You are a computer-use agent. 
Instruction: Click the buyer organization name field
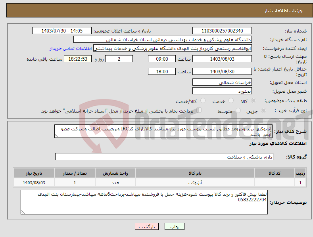(x=163, y=40)
